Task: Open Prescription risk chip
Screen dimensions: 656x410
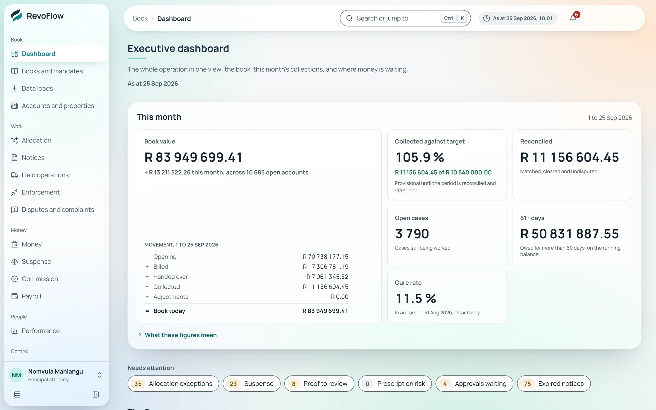Action: 395,383
